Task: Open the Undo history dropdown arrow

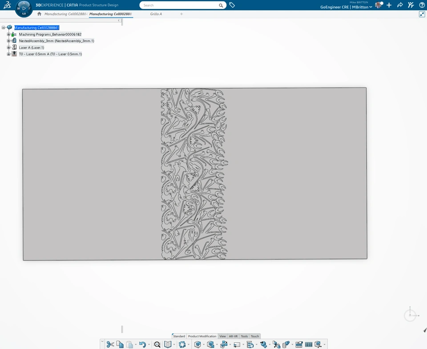Action: click(149, 345)
